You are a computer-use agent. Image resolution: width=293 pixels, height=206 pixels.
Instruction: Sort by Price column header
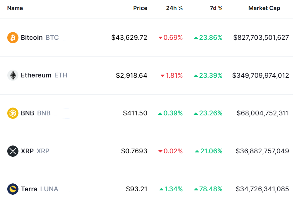click(x=140, y=8)
